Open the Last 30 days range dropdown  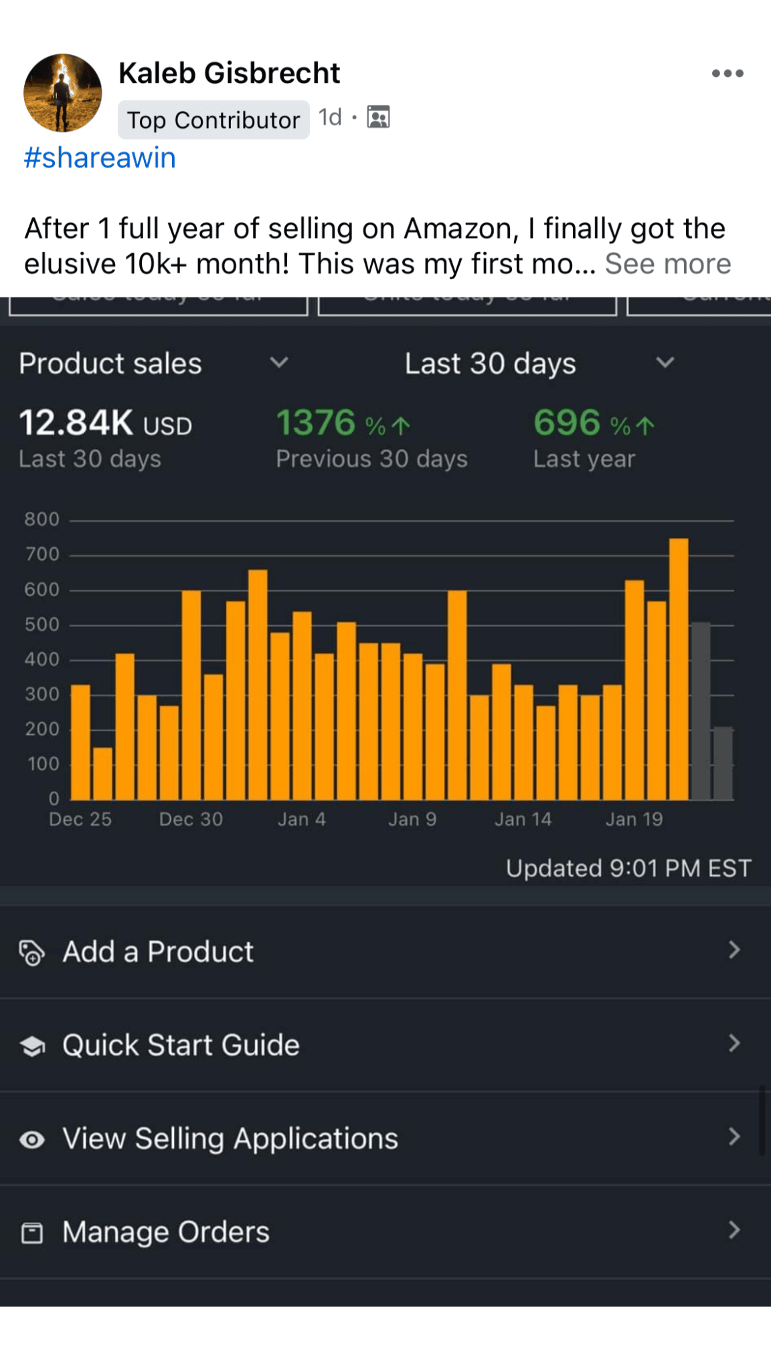coord(665,362)
